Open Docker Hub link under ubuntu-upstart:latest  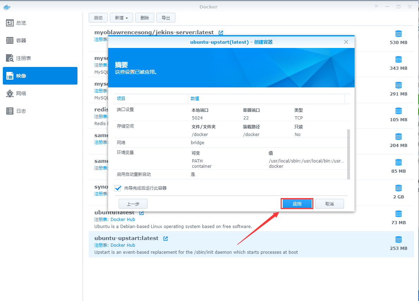(123, 245)
